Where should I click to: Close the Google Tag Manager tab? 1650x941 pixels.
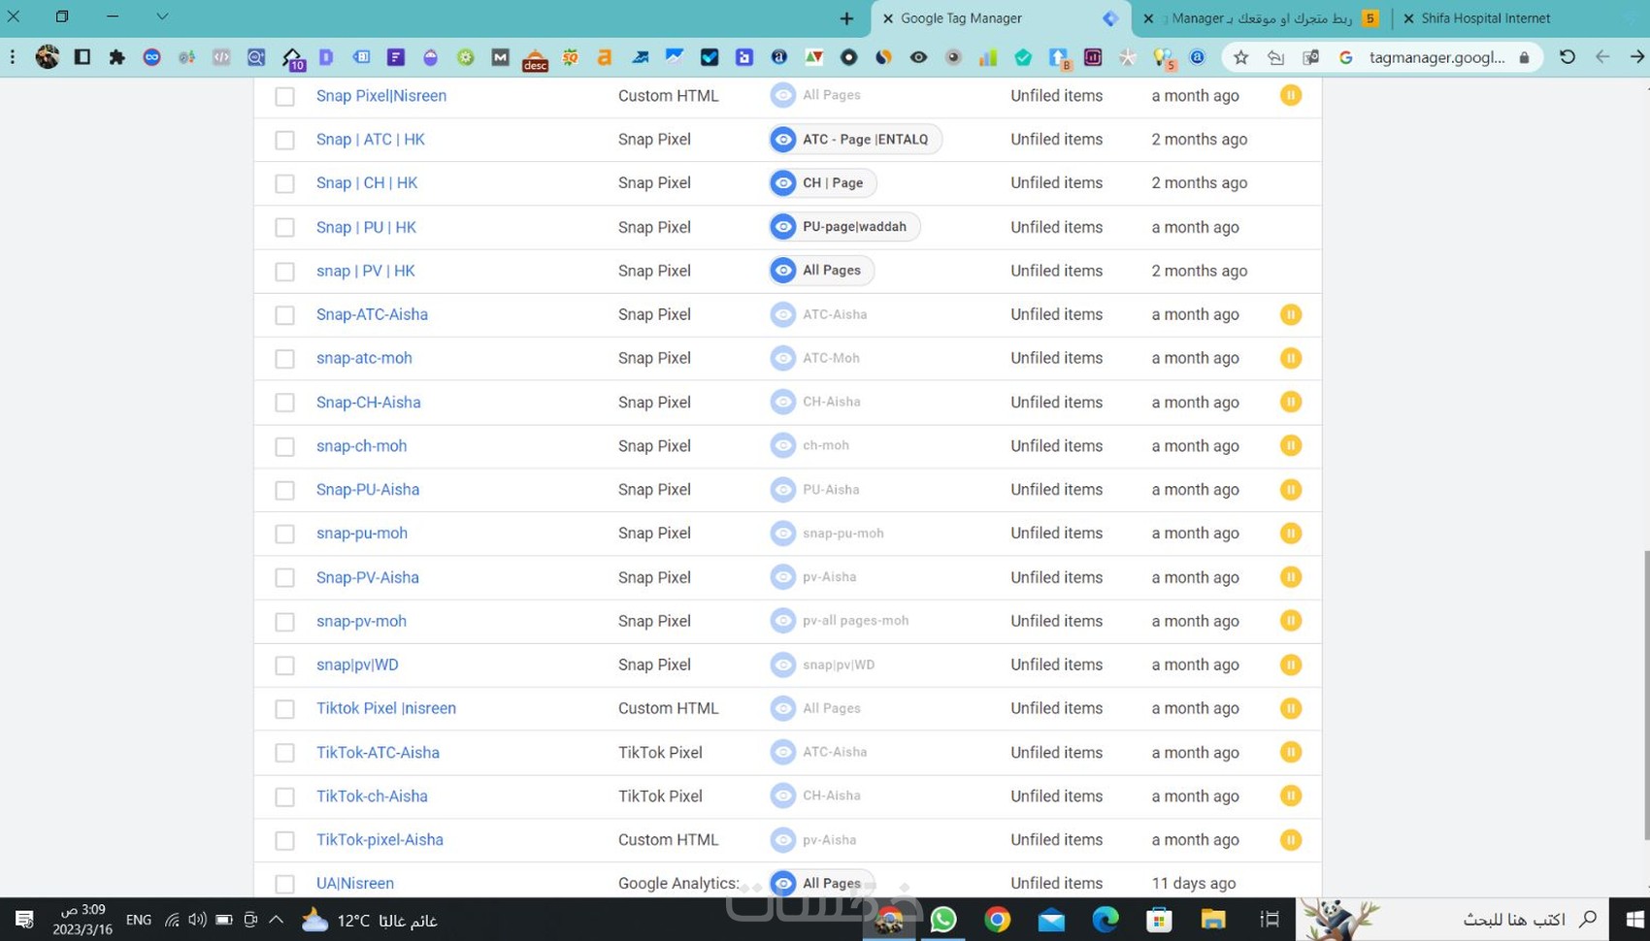[887, 18]
